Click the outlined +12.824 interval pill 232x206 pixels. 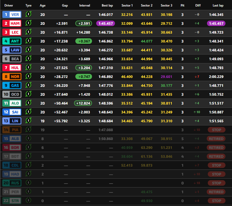(x=83, y=103)
